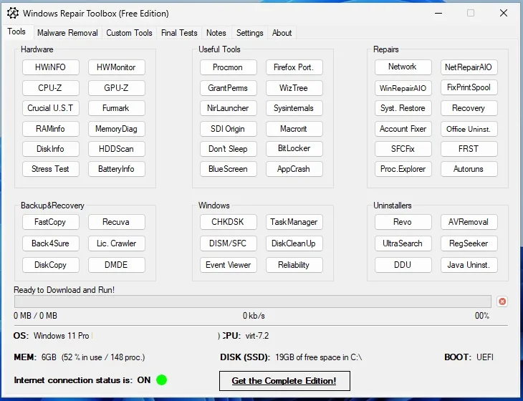Run SDI Origin
The height and width of the screenshot is (401, 523).
point(229,129)
